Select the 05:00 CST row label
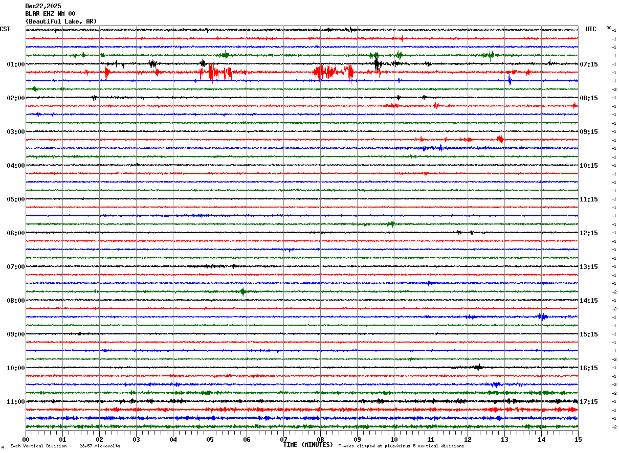Viewport: 619px width, 453px height. 16,199
